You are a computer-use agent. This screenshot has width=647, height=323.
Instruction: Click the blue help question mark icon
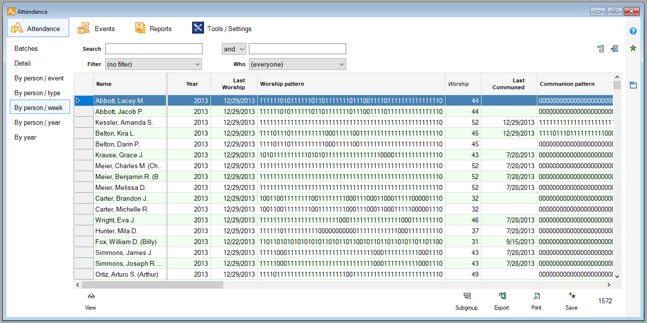point(633,31)
